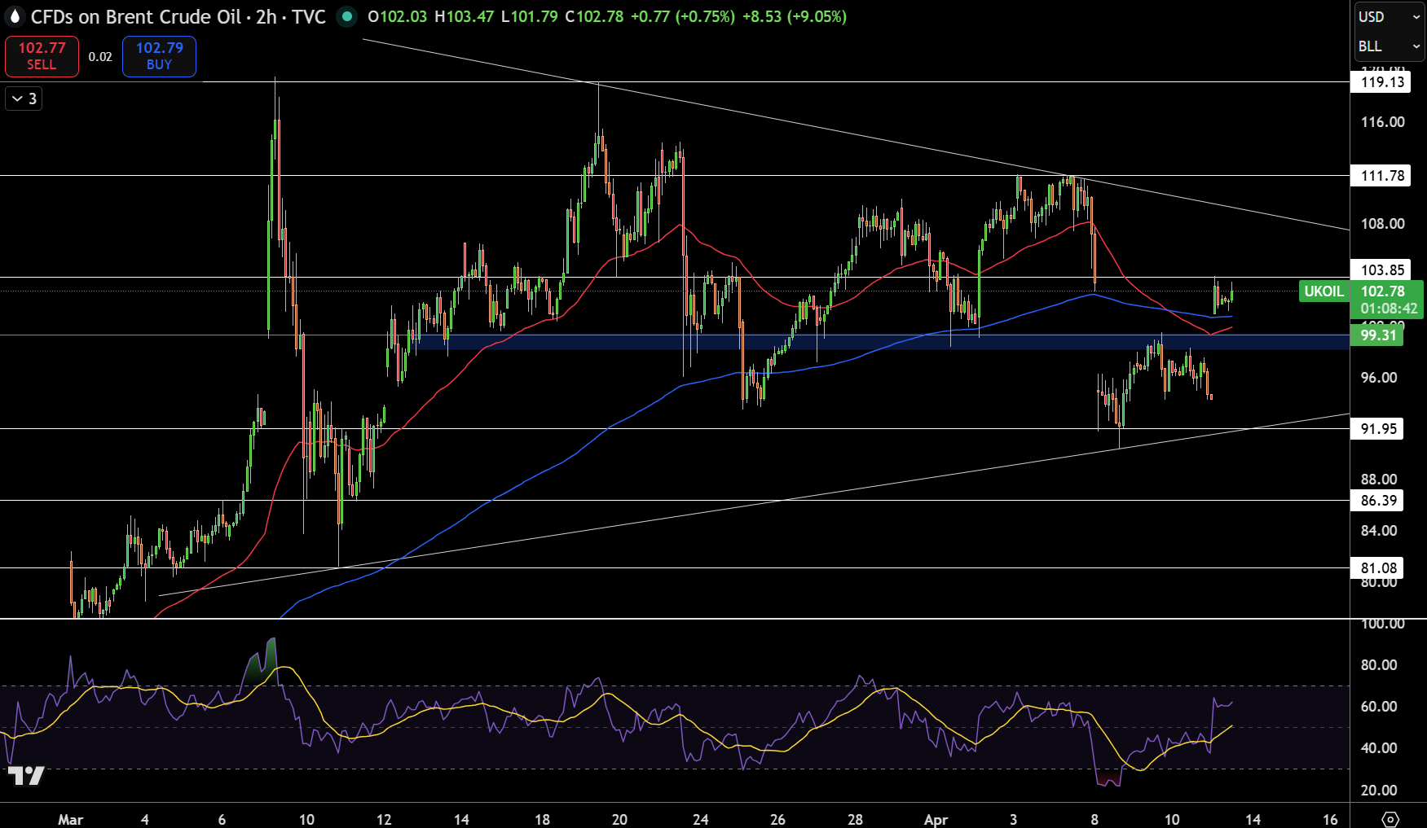Click the RSI 20.00 scale value

point(1378,790)
